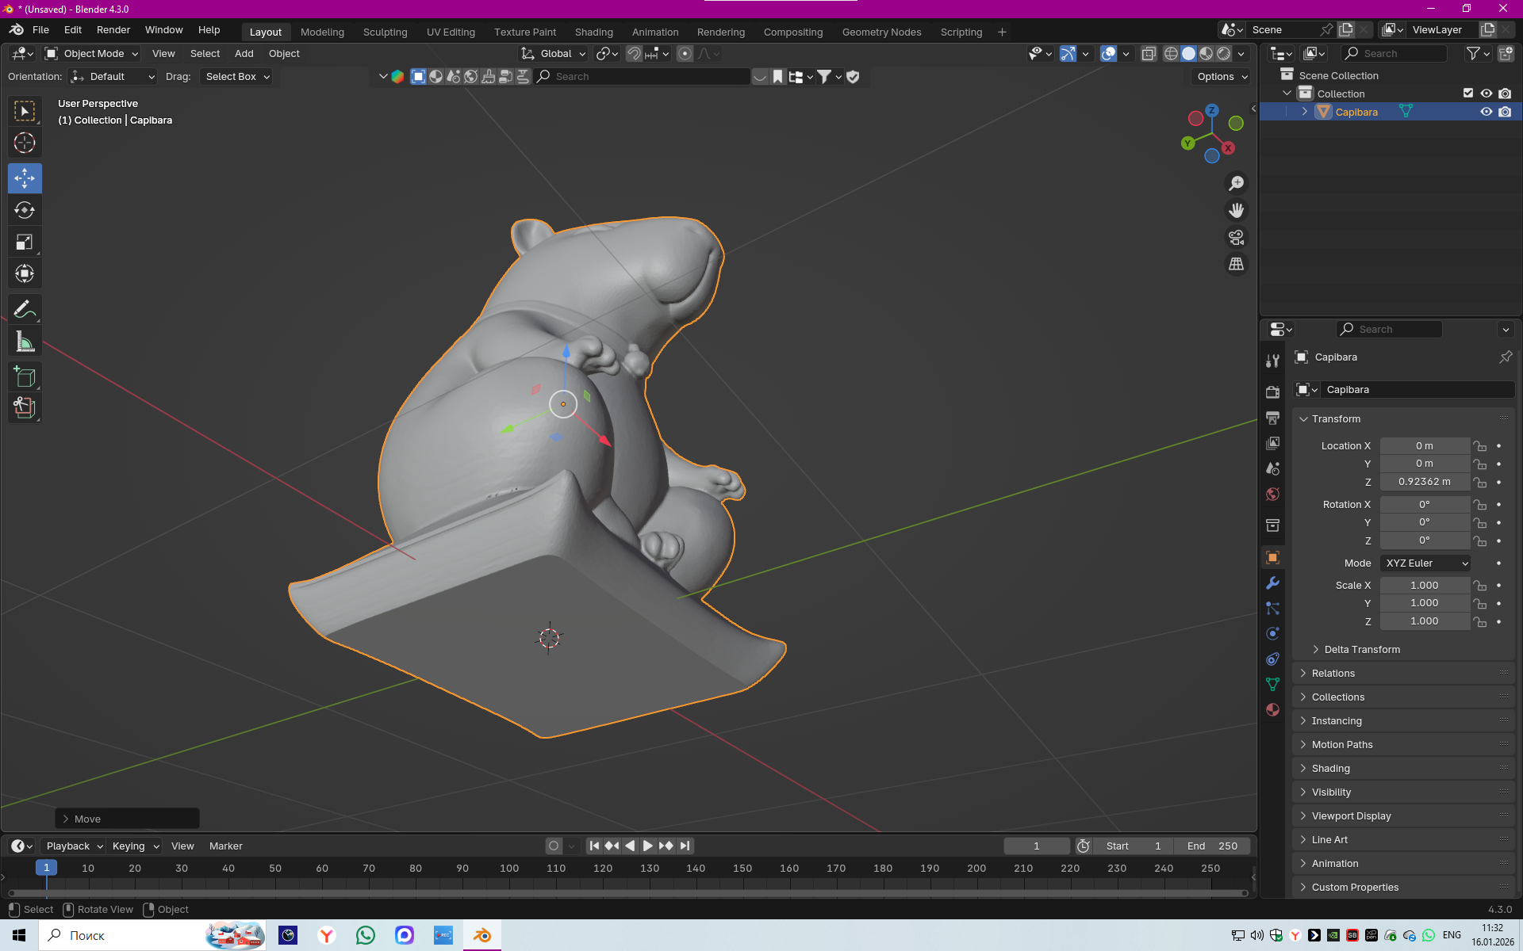The height and width of the screenshot is (951, 1523).
Task: Open the Render menu
Action: coord(113,30)
